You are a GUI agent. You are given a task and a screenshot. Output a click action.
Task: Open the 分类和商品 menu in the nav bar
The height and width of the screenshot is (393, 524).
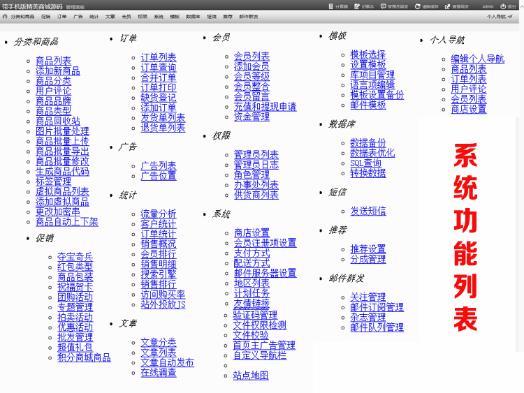click(x=22, y=17)
